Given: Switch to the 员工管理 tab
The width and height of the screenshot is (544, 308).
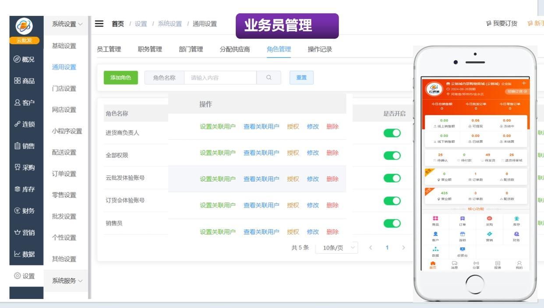Looking at the screenshot, I should click(109, 49).
